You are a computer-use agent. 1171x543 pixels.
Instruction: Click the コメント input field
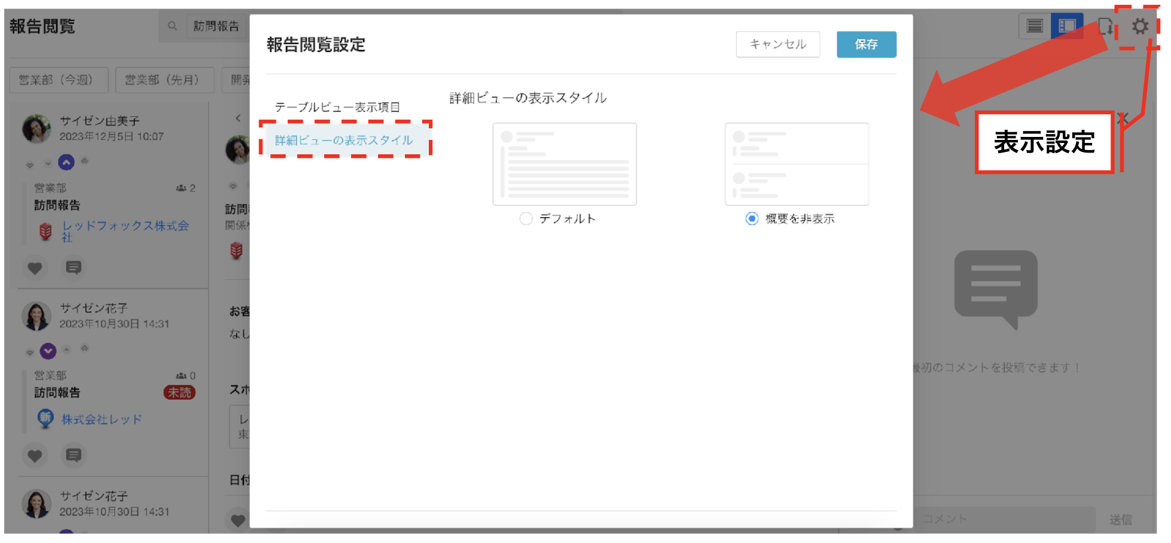(1005, 519)
